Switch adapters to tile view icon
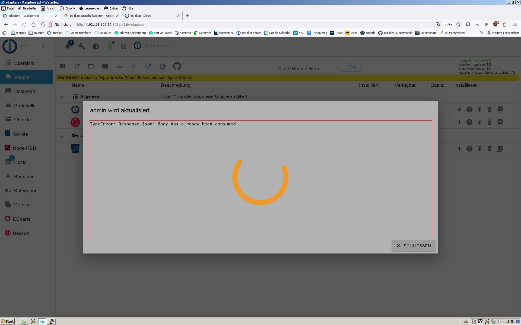This screenshot has height=325, width=521. point(63,66)
